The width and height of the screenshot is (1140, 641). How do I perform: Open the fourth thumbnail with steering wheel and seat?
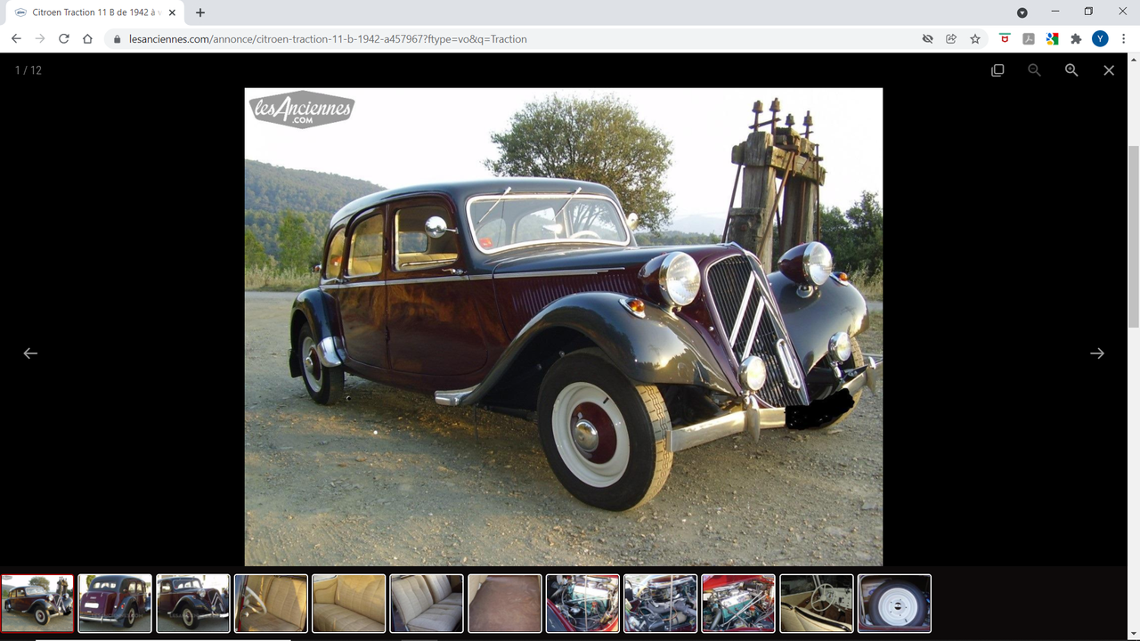(271, 604)
